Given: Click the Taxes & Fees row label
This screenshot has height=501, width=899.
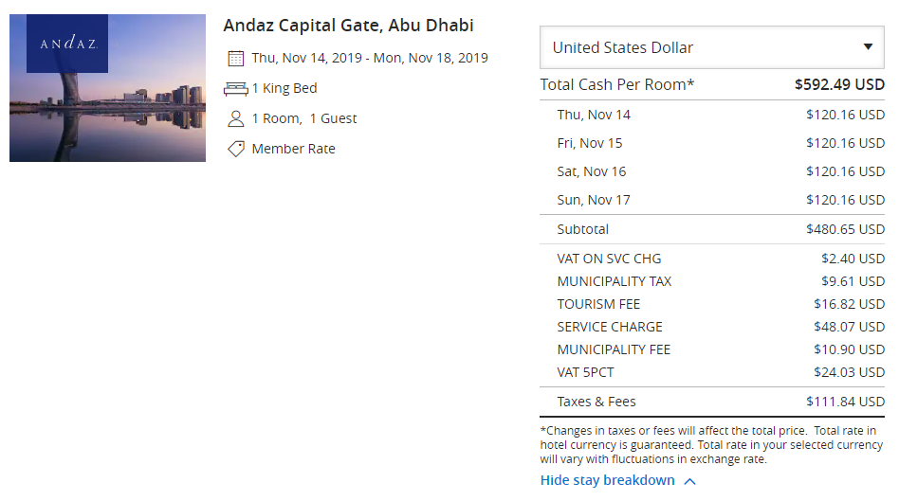Looking at the screenshot, I should coord(596,402).
